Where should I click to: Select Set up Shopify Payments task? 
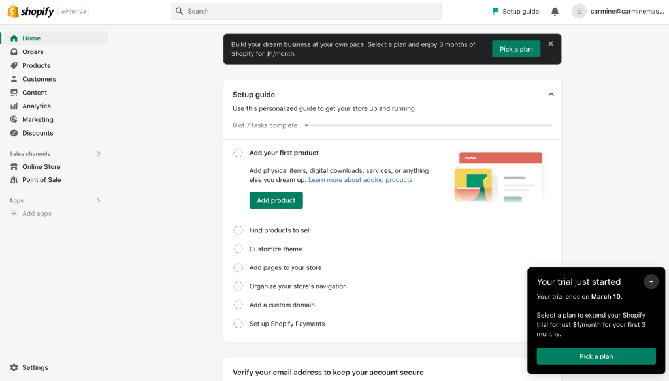point(287,324)
